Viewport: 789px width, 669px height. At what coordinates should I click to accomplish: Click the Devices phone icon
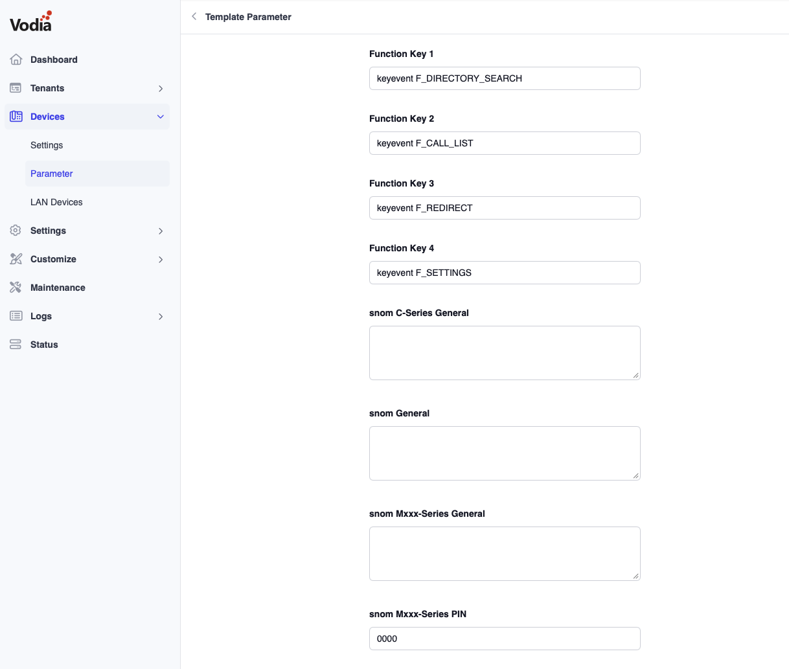(x=16, y=117)
